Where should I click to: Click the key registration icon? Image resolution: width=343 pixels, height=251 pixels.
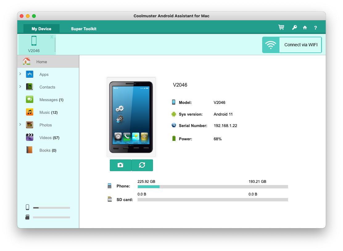pos(295,27)
